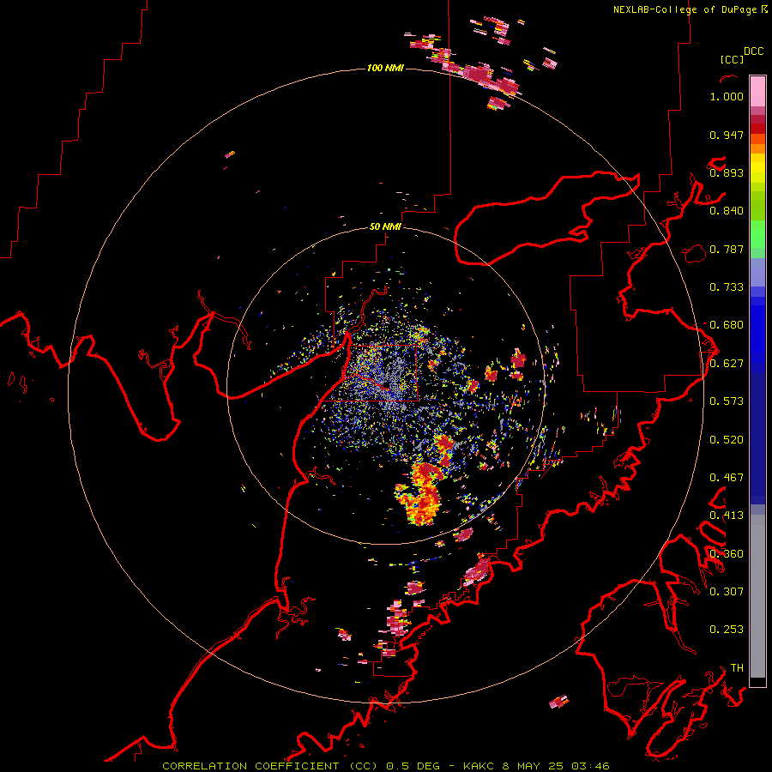
Task: Click the 50 NMI range ring label
Action: (x=385, y=226)
